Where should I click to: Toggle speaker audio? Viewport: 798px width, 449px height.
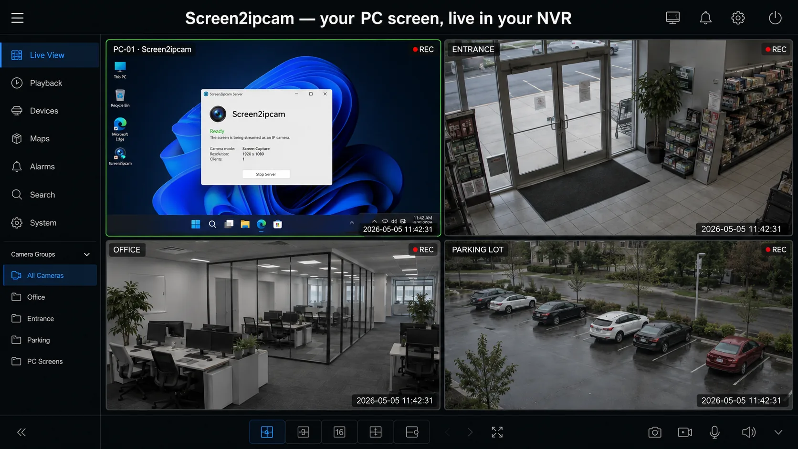pyautogui.click(x=748, y=432)
